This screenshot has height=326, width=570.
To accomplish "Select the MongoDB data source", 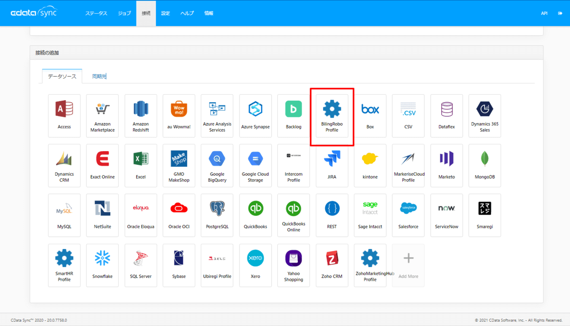I will [485, 165].
